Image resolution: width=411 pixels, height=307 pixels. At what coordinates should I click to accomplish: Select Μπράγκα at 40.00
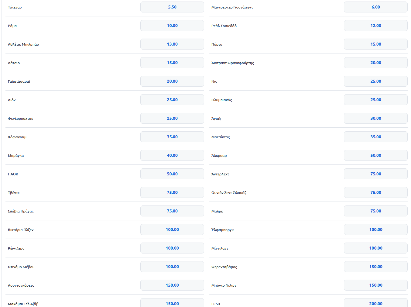[172, 155]
